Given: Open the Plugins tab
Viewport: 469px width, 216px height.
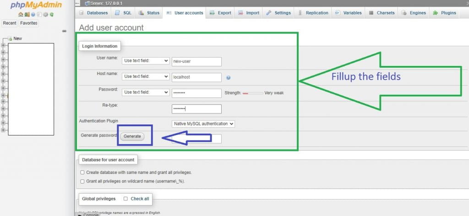Looking at the screenshot, I should coord(444,13).
